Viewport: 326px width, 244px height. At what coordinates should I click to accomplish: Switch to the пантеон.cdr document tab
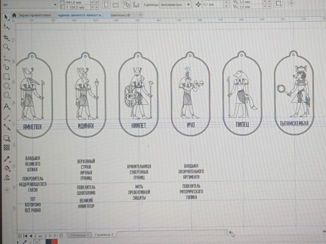coord(121,15)
